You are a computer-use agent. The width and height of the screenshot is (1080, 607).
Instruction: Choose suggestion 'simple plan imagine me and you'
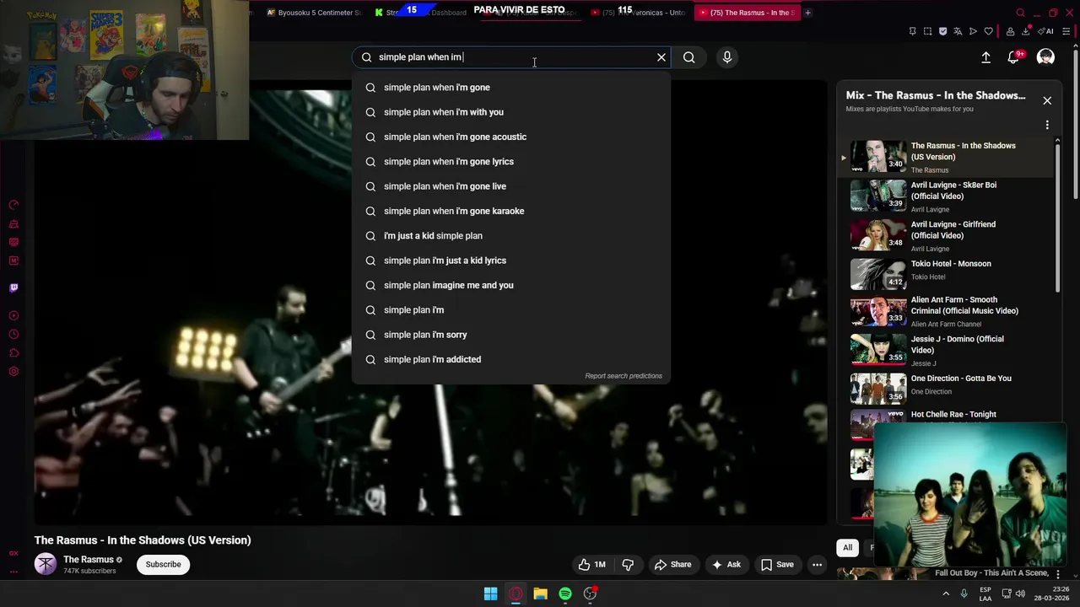click(x=511, y=285)
